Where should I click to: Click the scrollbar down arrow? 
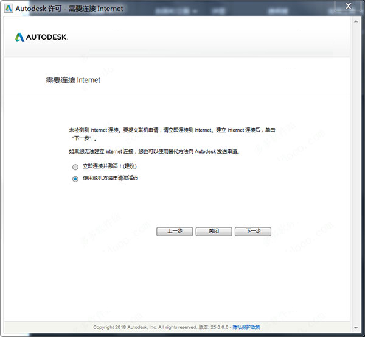(356, 327)
